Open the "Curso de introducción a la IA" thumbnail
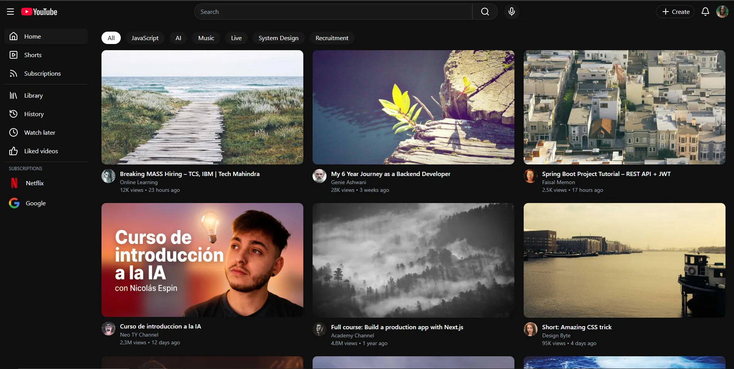The width and height of the screenshot is (734, 369). [202, 260]
